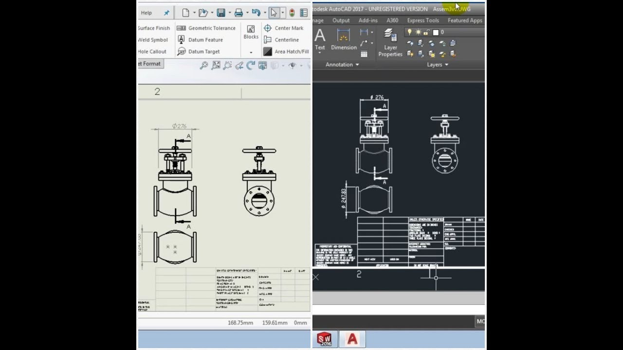Open the Featured Apps ribbon tab

coord(465,20)
